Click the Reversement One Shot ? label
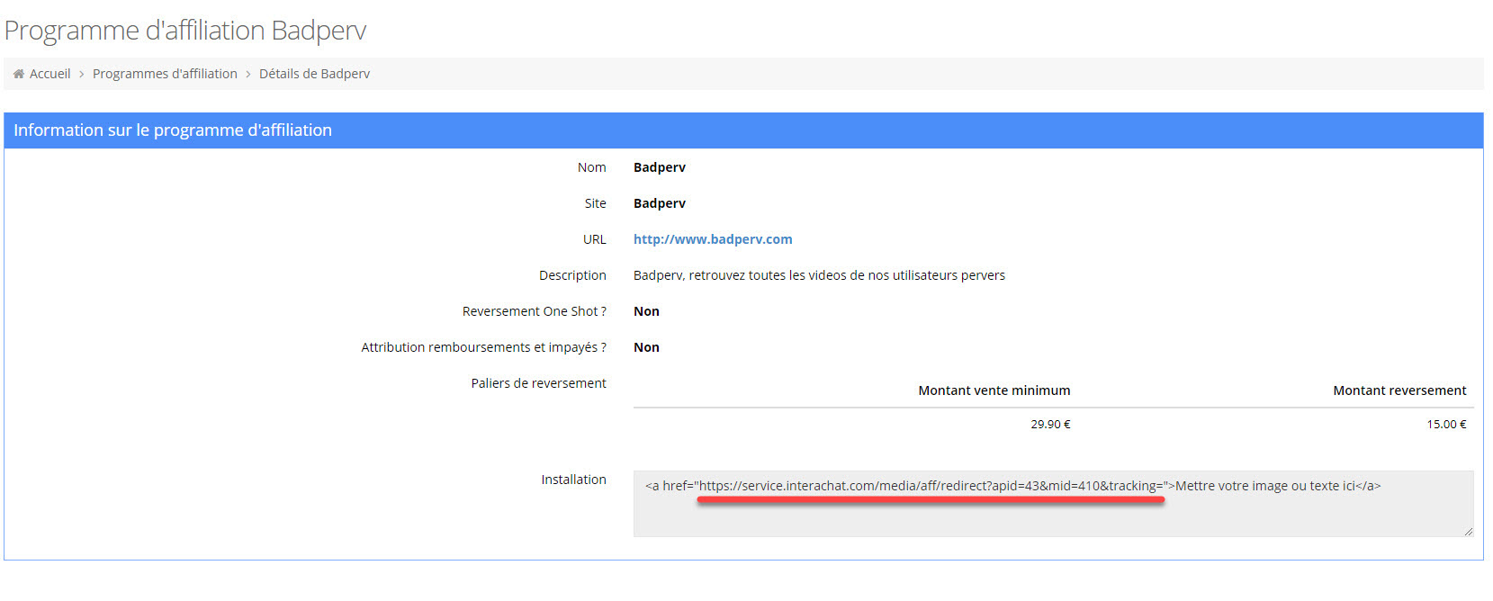 [534, 311]
